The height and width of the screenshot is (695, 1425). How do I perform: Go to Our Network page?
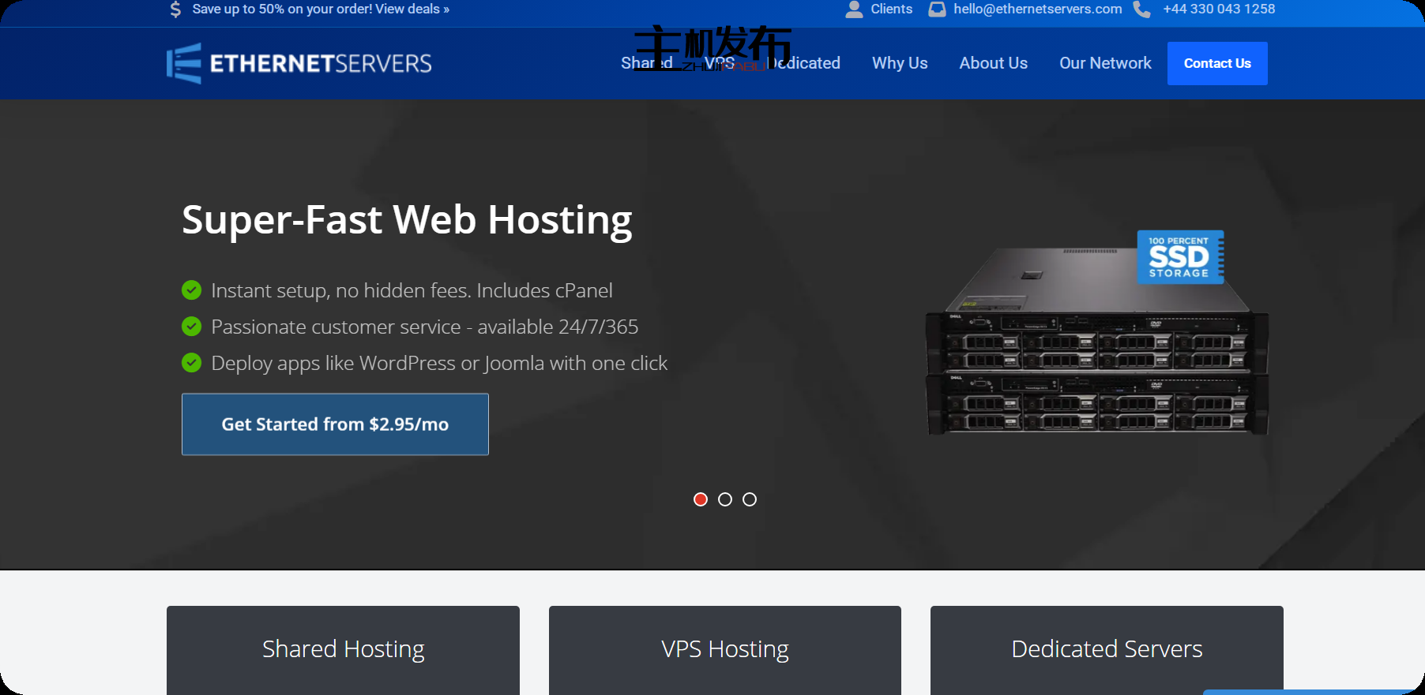(1105, 63)
